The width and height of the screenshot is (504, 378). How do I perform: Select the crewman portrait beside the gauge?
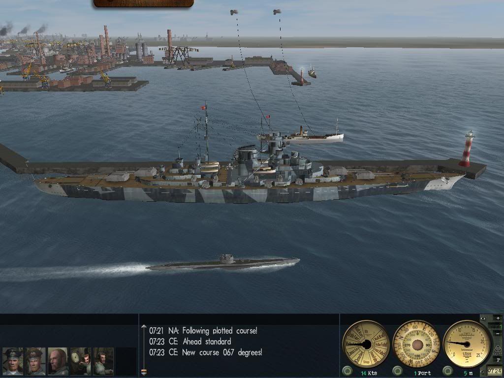pos(81,361)
